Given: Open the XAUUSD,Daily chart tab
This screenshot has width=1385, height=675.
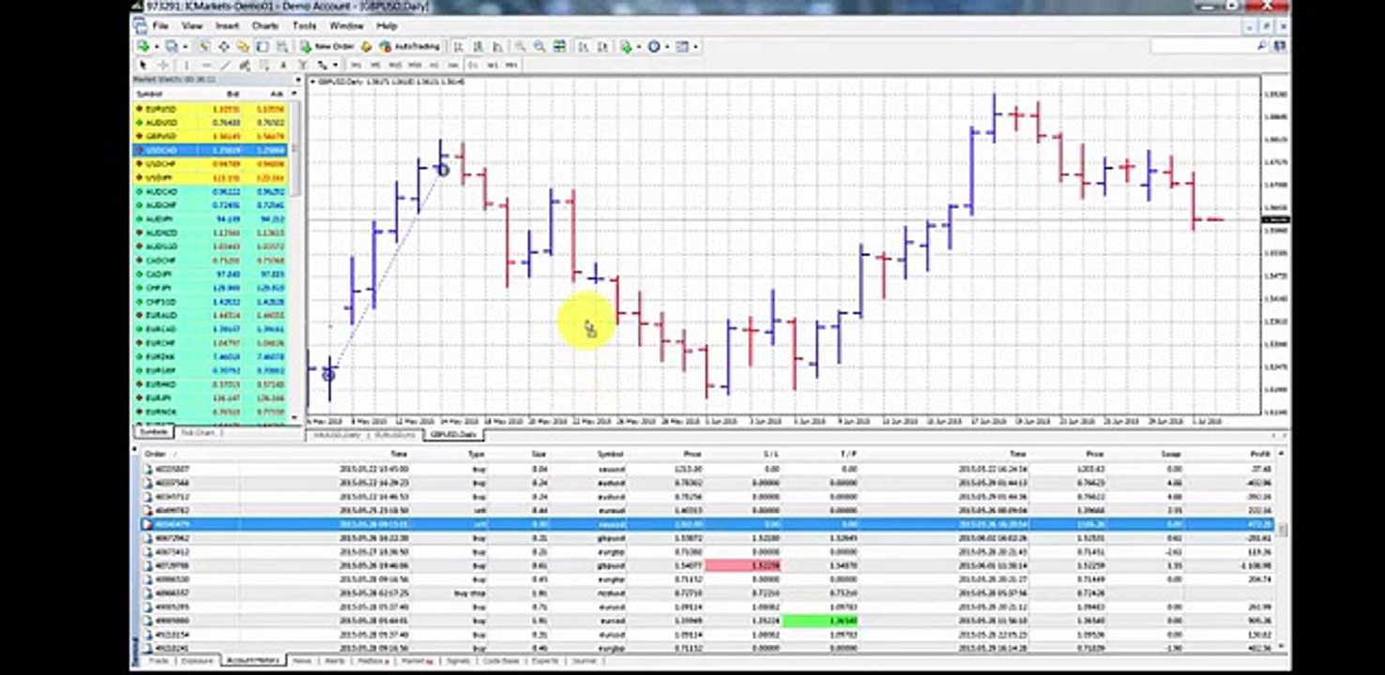Looking at the screenshot, I should [339, 435].
